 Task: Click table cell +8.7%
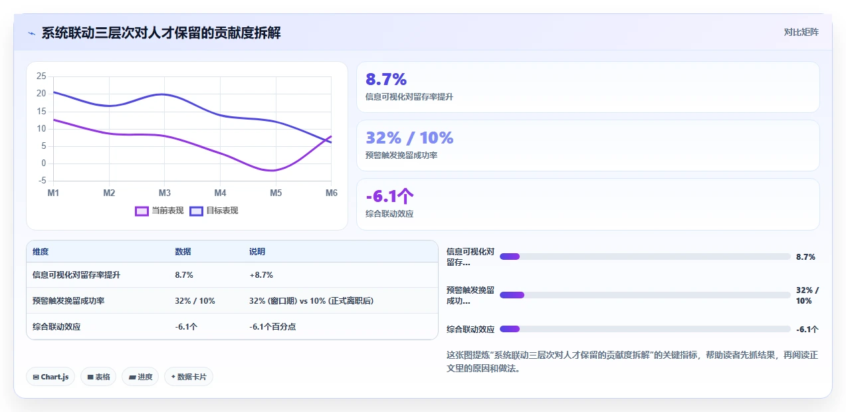tap(261, 275)
